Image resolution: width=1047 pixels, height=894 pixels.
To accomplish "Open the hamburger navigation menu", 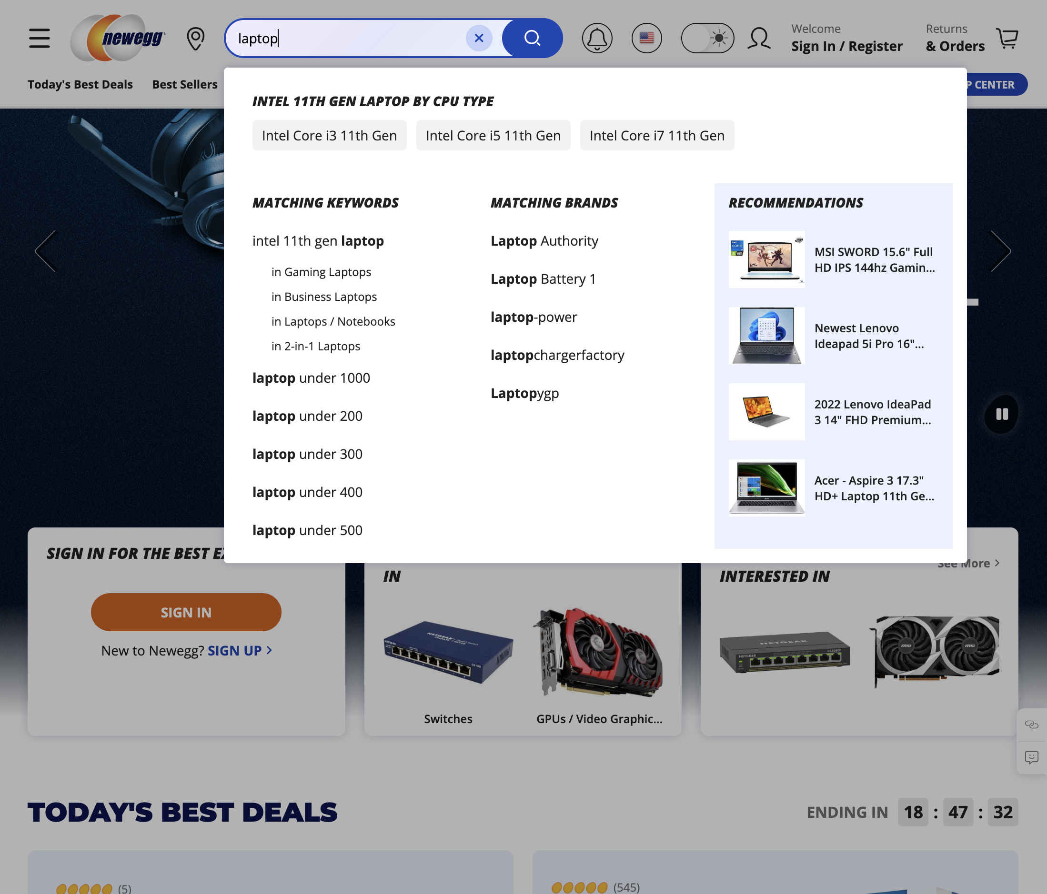I will tap(40, 38).
